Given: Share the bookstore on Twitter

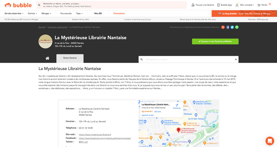Looking at the screenshot, I should 232,27.
